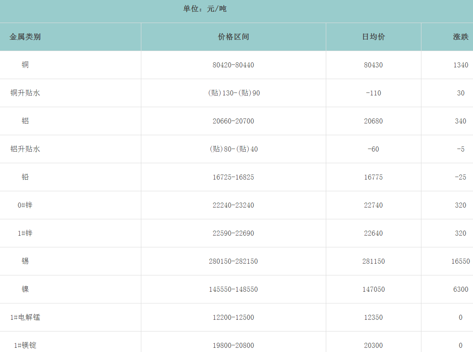The image size is (473, 352).
Task: Click the 价格区间 column header
Action: (x=233, y=37)
